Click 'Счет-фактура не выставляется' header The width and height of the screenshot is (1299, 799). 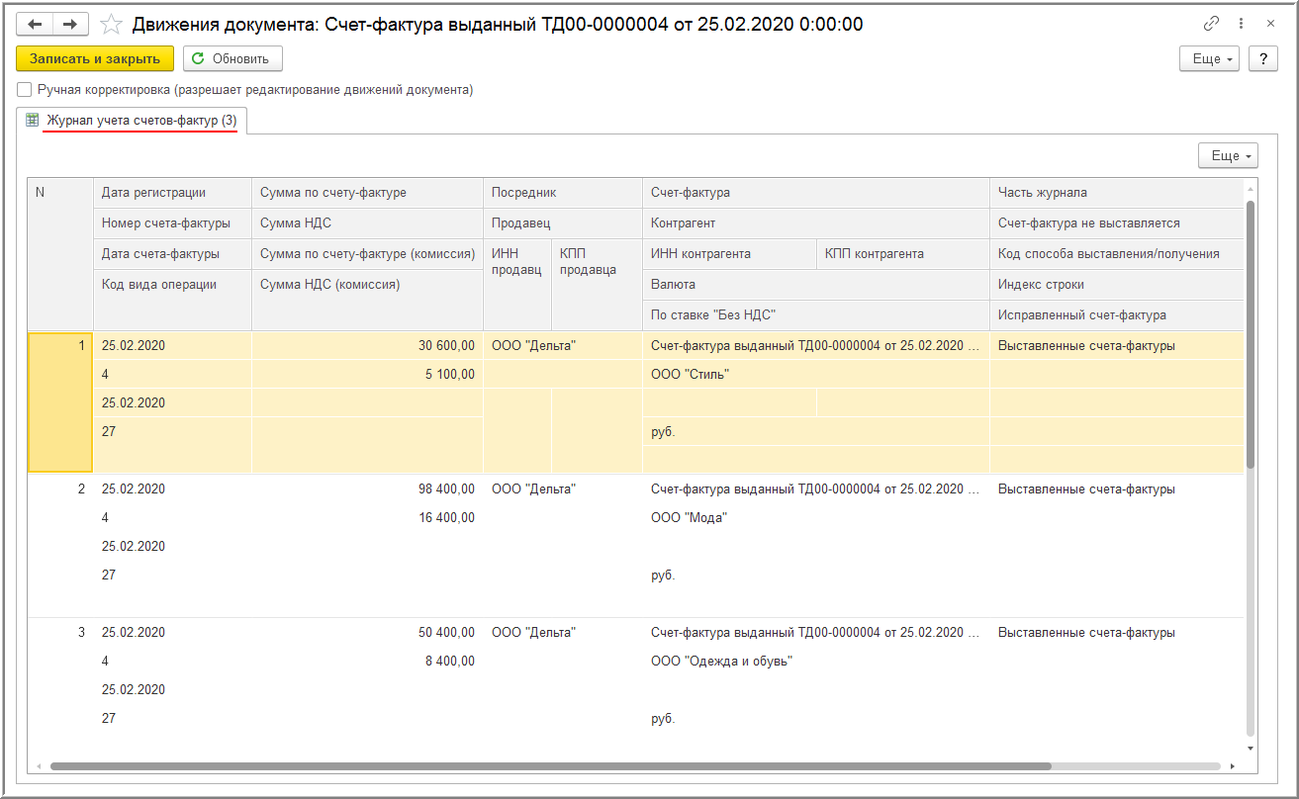click(x=1117, y=223)
